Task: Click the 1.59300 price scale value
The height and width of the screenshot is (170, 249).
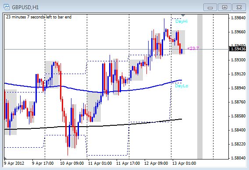Action: (x=238, y=60)
